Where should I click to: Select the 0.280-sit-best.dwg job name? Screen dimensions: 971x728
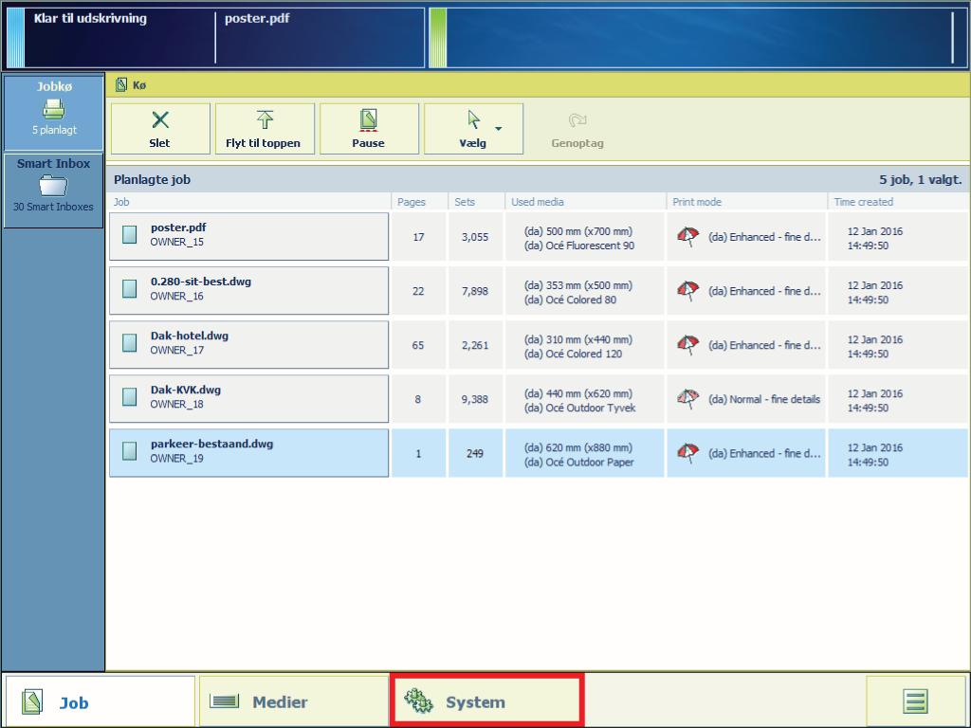pyautogui.click(x=201, y=281)
